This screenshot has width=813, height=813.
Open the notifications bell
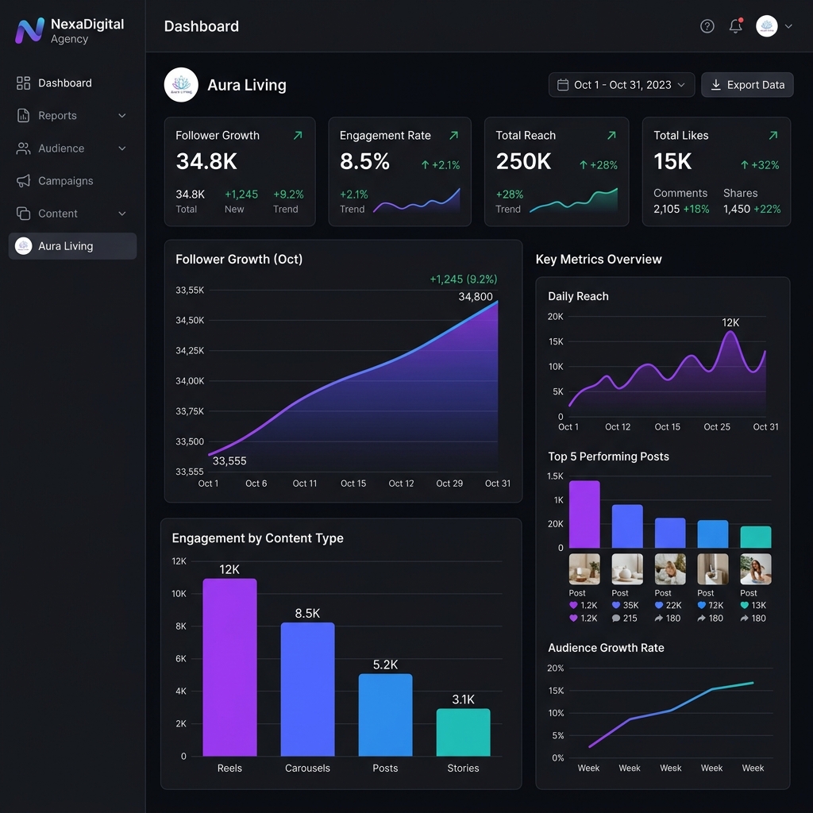coord(736,26)
